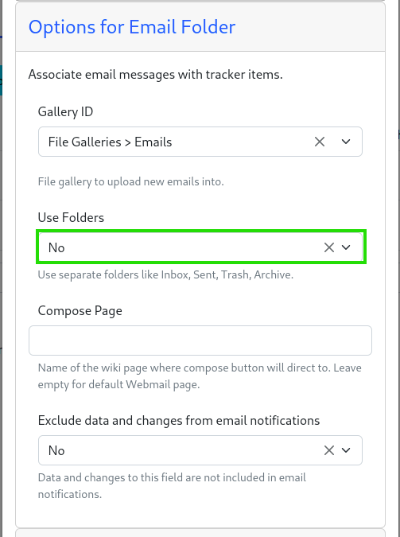Viewport: 400px width, 537px height.
Task: Click the Gallery ID label
Action: tap(65, 112)
